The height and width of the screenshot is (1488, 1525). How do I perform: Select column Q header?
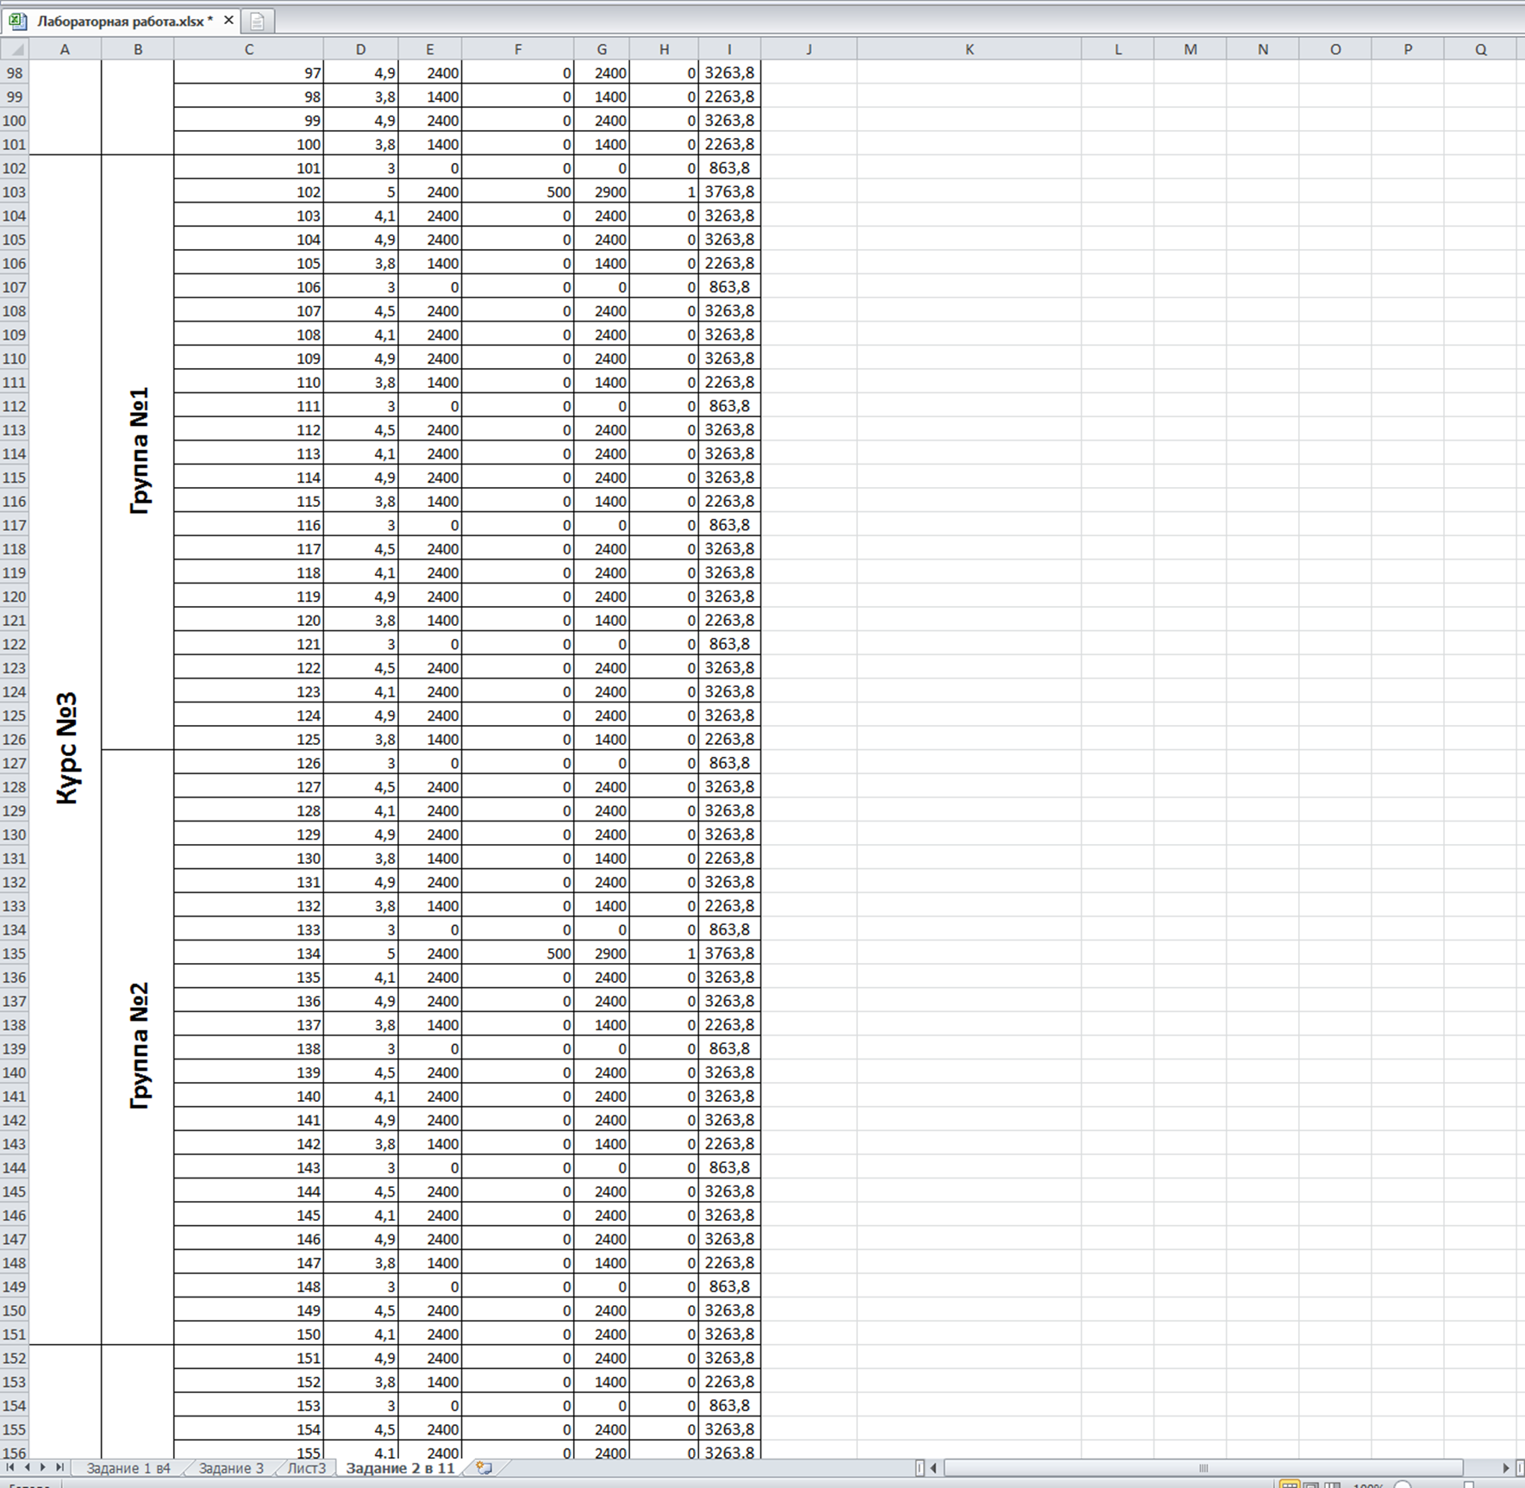pyautogui.click(x=1480, y=49)
